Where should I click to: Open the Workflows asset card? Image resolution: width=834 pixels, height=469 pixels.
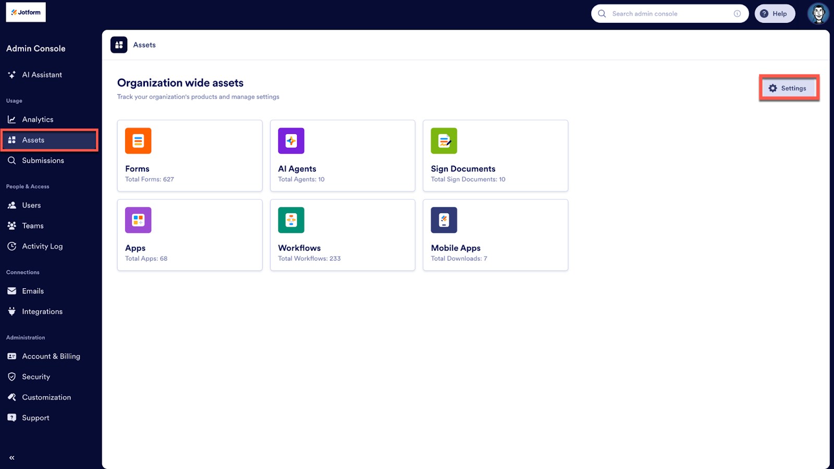(342, 234)
